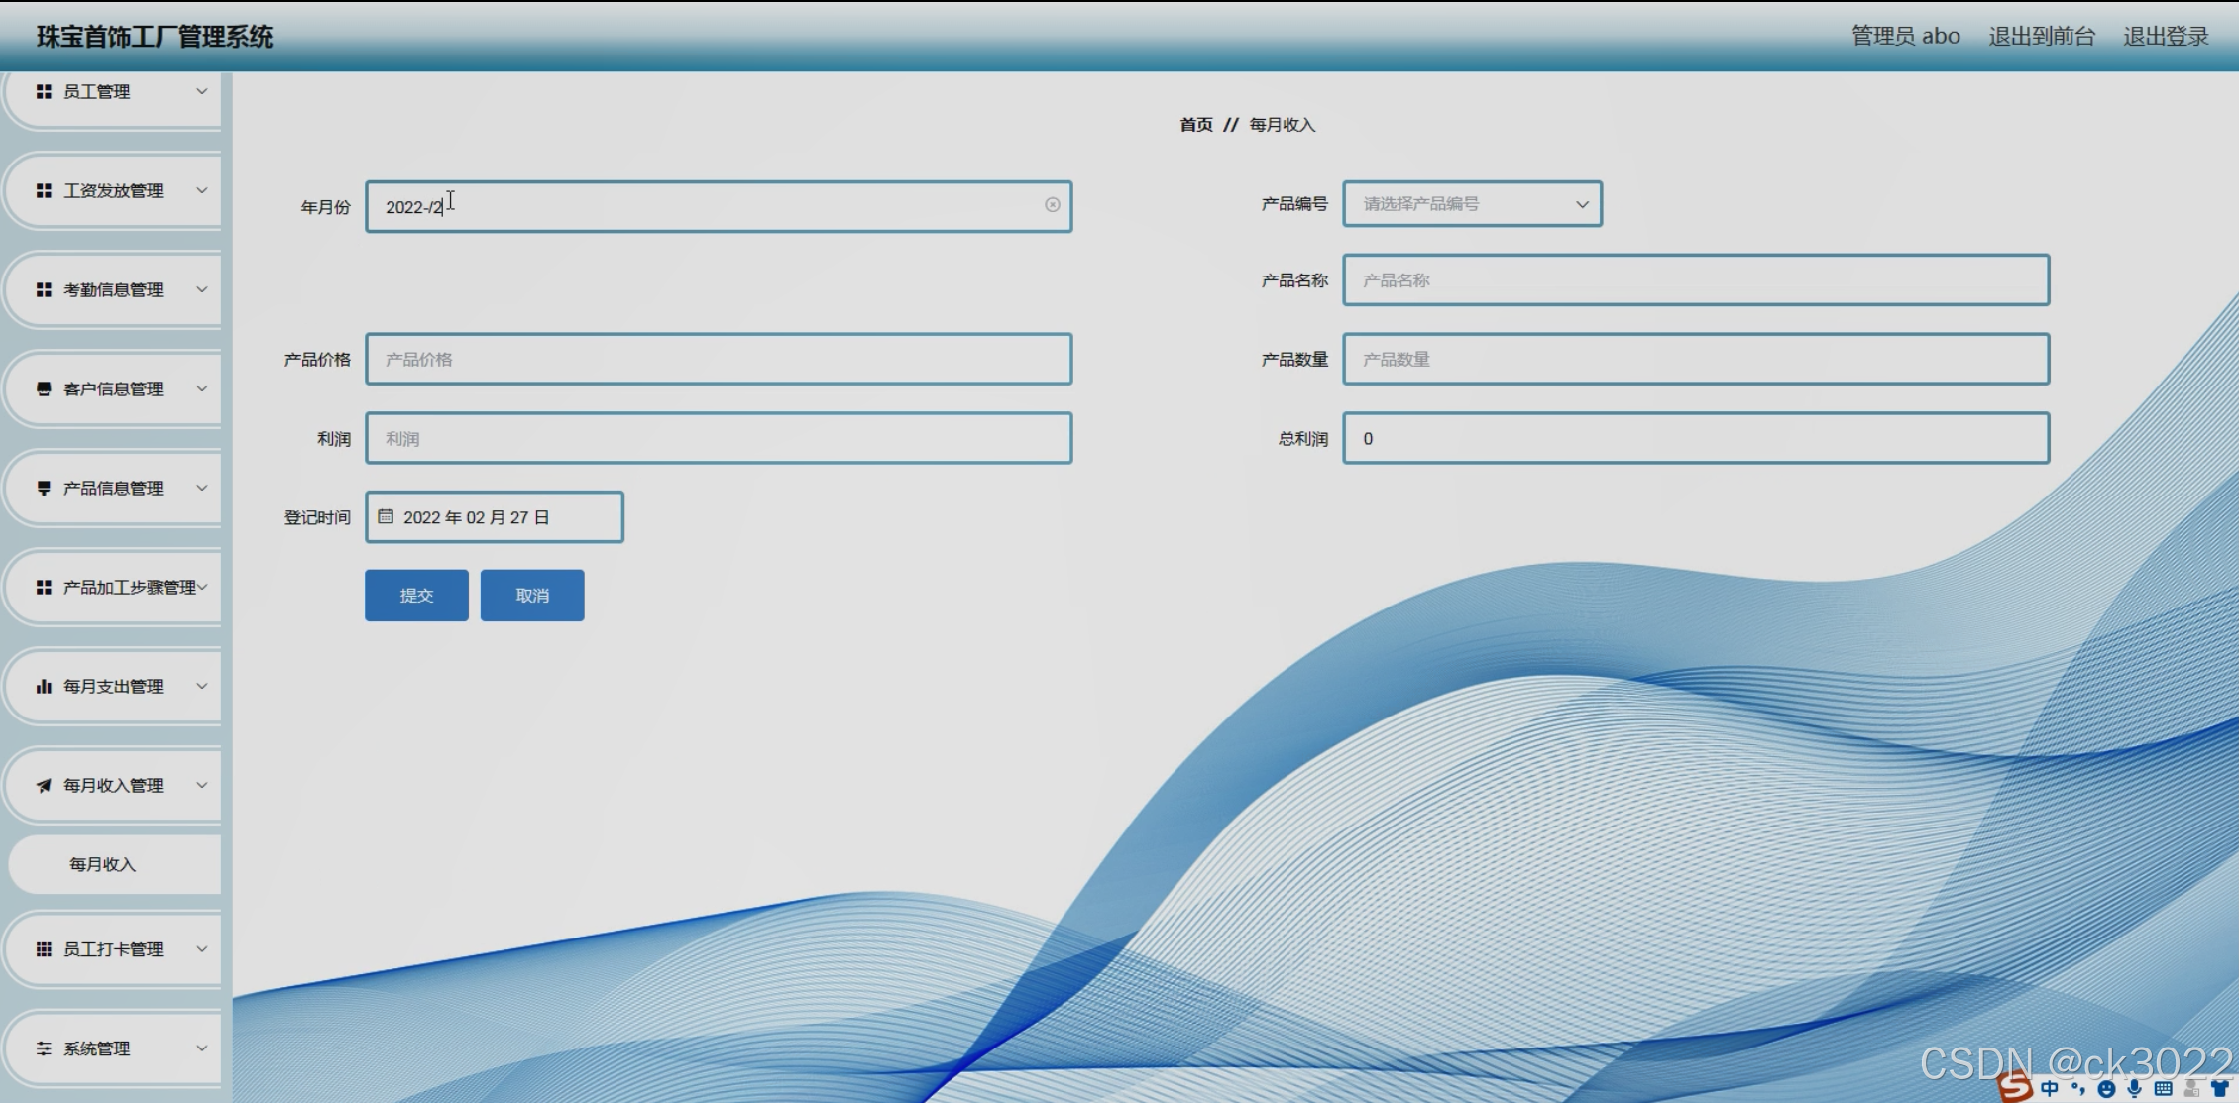
Task: Click the Sogou input method tray icon
Action: 2014,1087
